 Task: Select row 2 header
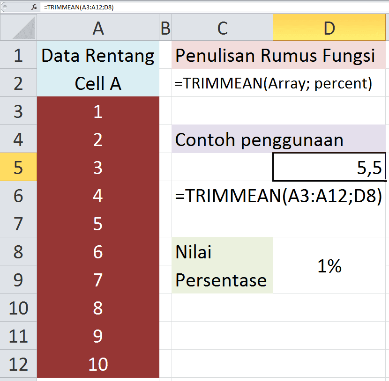pos(18,83)
